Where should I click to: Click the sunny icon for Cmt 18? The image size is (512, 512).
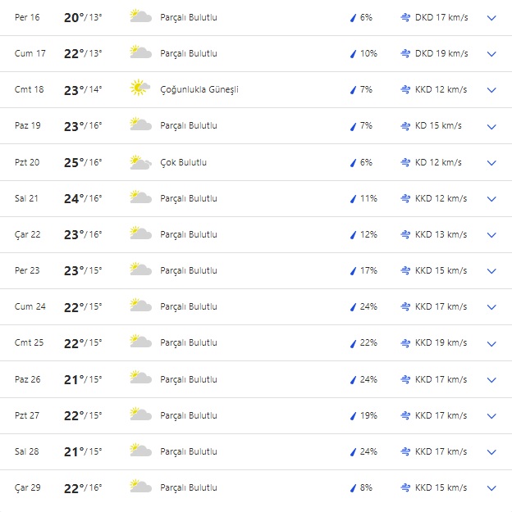coord(139,89)
